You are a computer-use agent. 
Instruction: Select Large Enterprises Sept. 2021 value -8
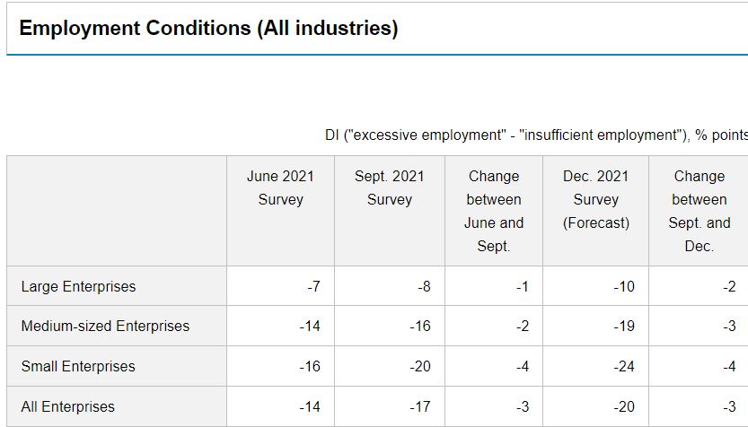click(x=424, y=287)
